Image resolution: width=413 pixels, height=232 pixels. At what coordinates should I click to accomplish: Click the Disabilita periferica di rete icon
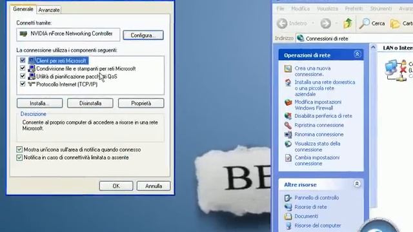288,116
